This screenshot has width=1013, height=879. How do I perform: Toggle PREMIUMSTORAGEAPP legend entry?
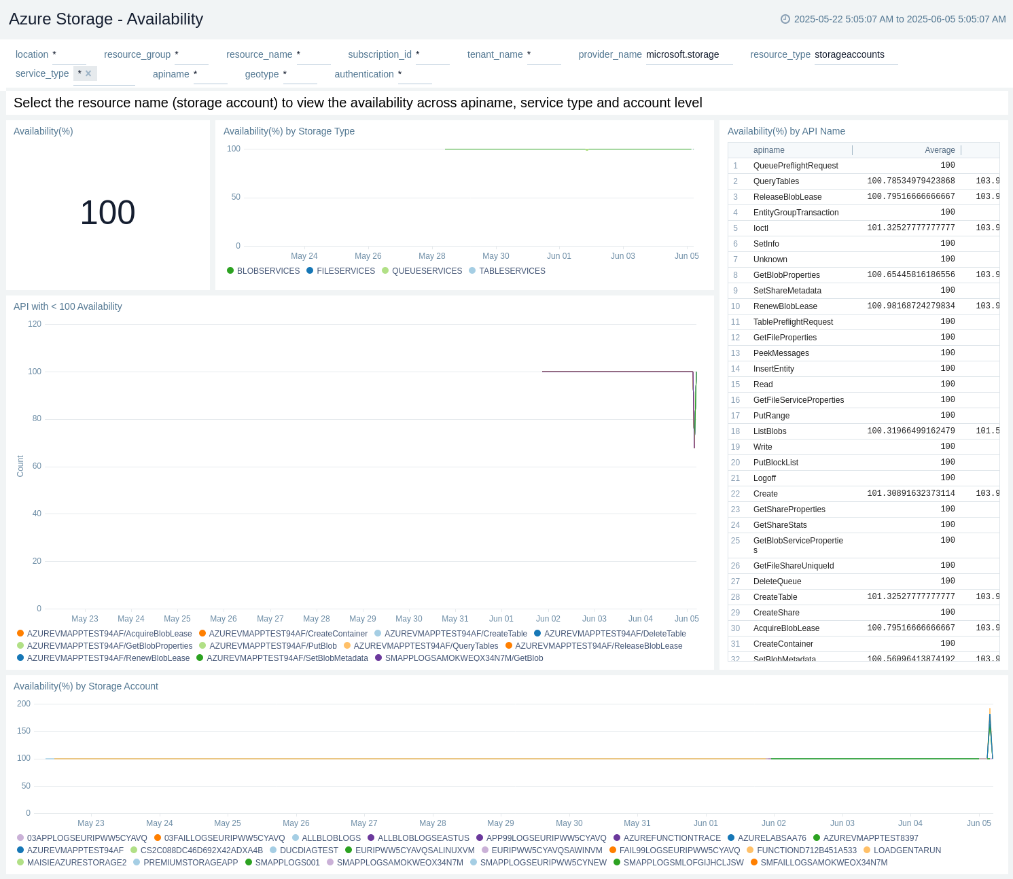click(185, 863)
